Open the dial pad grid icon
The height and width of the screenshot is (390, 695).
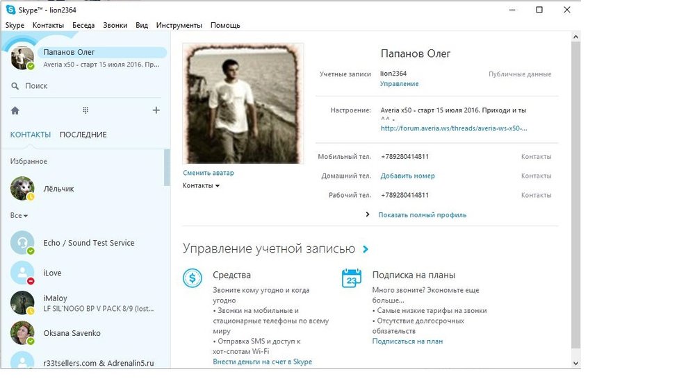pos(85,110)
